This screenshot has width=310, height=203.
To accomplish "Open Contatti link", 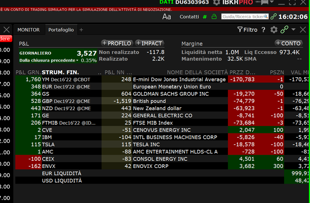I will [x=189, y=17].
